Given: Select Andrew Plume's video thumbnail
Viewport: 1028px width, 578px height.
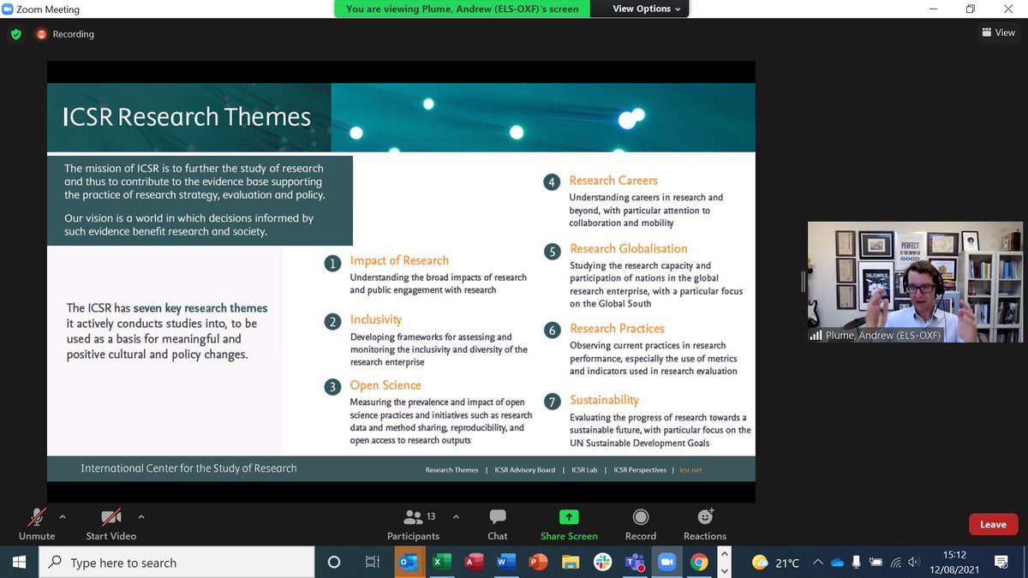Looking at the screenshot, I should [x=915, y=282].
